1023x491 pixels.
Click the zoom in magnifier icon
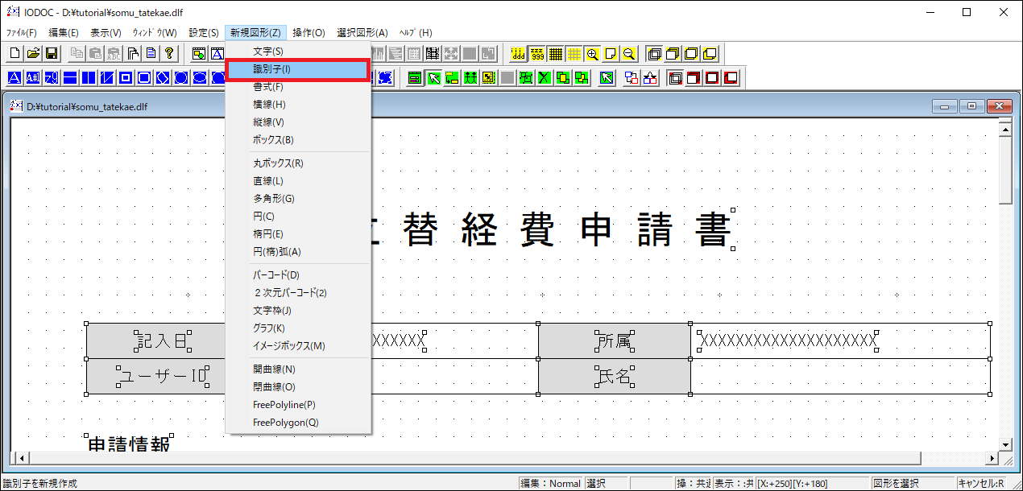click(593, 54)
